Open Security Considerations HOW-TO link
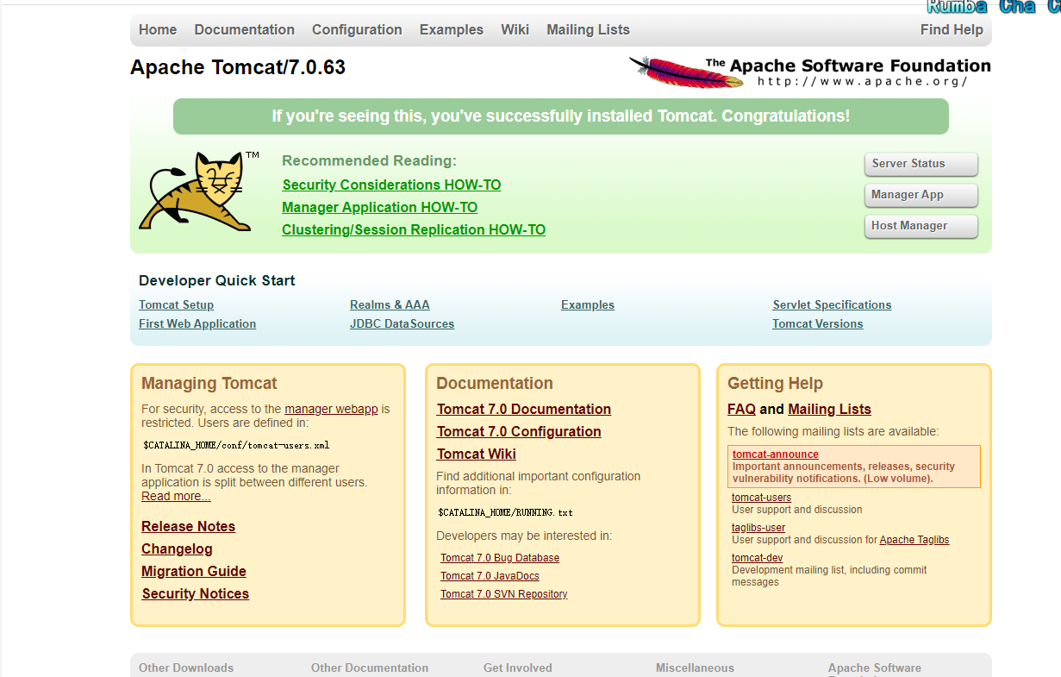 pyautogui.click(x=391, y=185)
